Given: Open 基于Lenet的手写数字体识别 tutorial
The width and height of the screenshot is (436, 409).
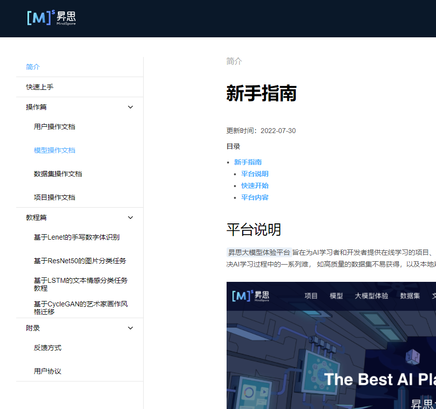Looking at the screenshot, I should pyautogui.click(x=77, y=237).
